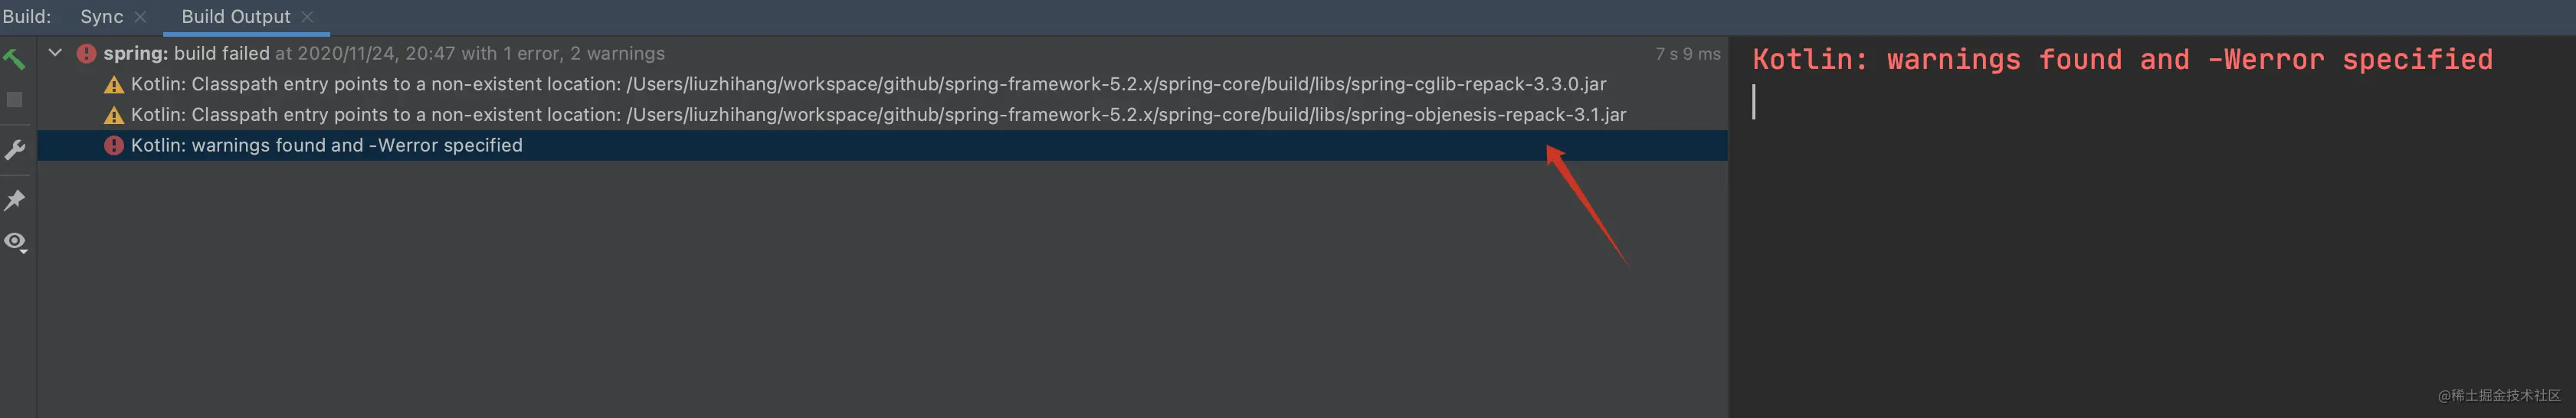Click the red Kotlin error console text

(x=2122, y=60)
